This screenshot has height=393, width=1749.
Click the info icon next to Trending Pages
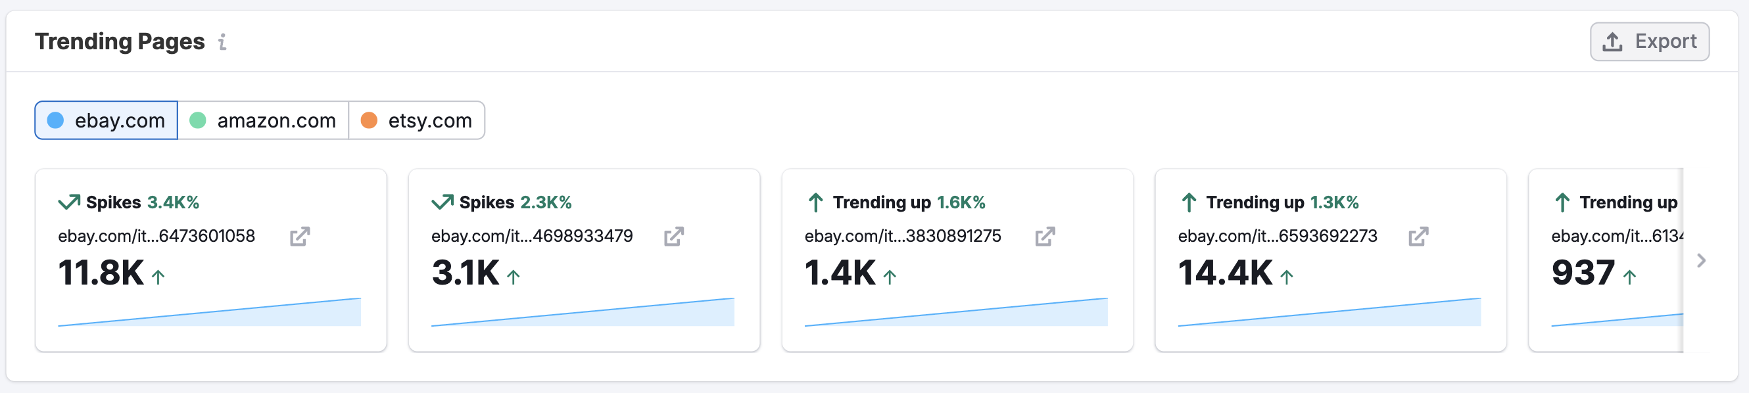tap(224, 42)
